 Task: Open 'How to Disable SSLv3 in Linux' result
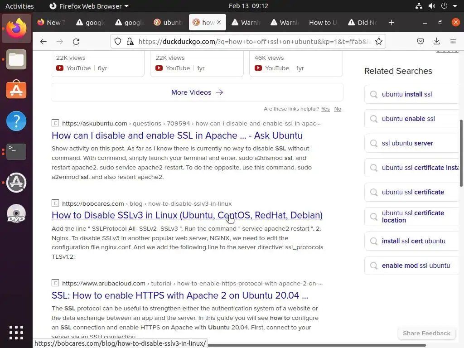click(x=187, y=215)
